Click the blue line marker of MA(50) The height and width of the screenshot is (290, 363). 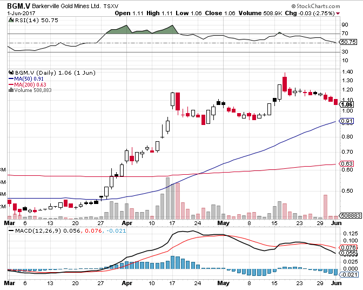(x=11, y=79)
